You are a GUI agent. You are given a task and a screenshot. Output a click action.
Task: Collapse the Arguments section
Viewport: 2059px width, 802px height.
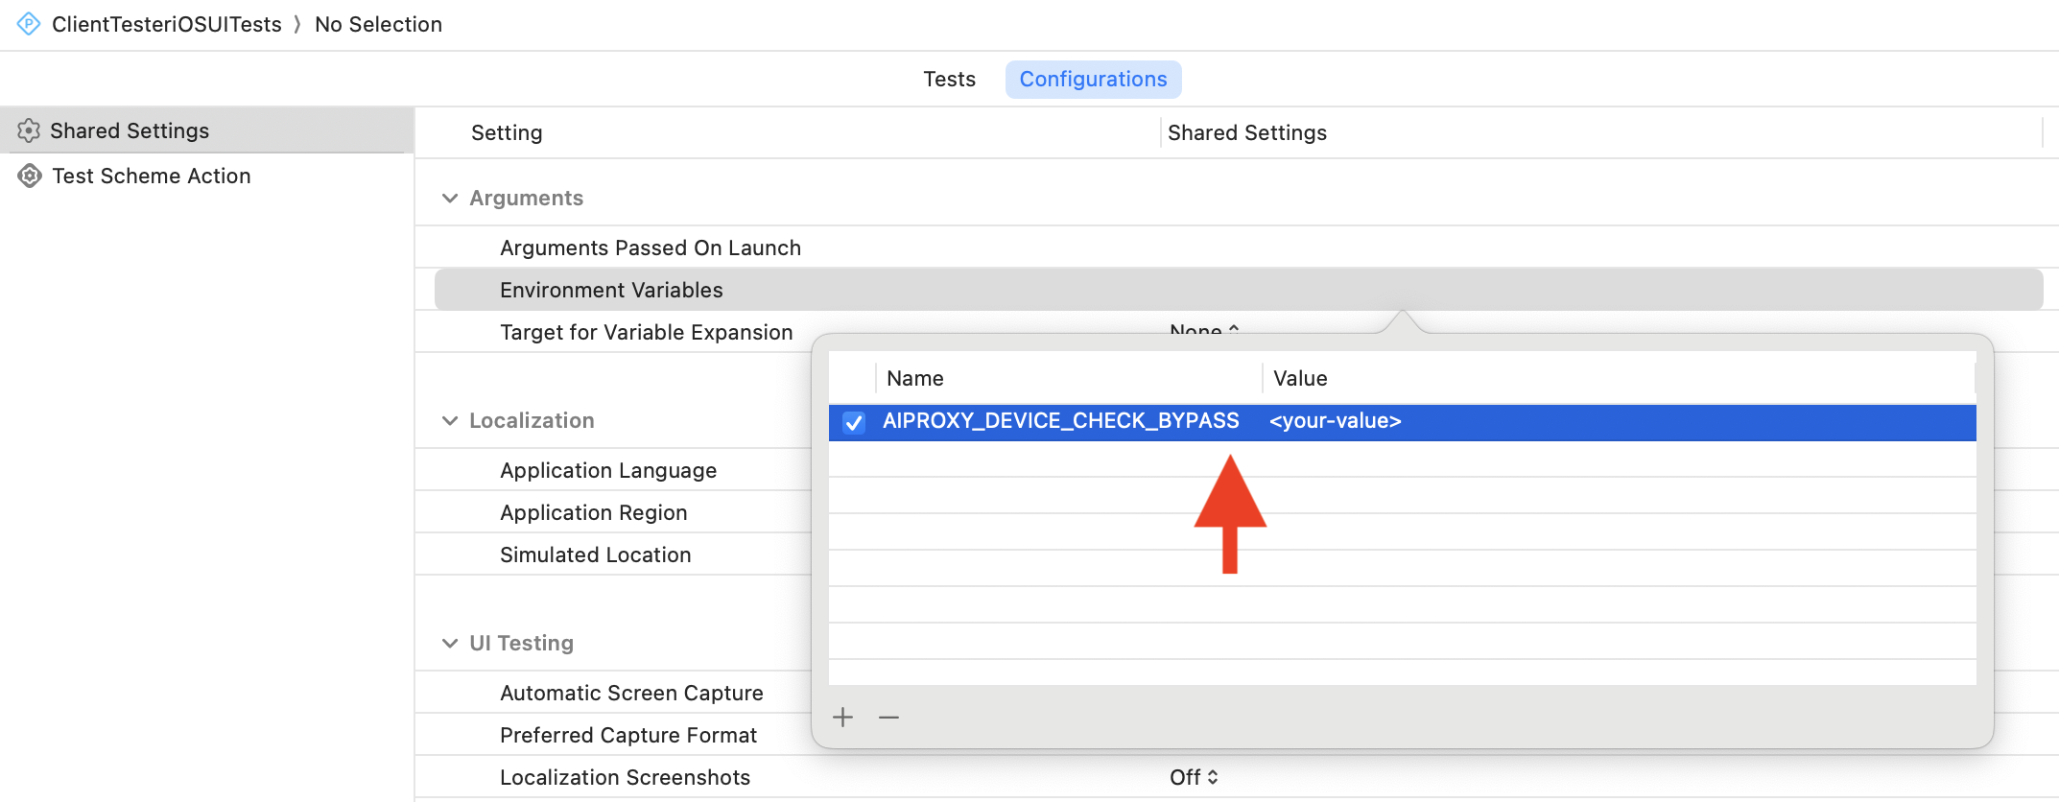pos(450,198)
